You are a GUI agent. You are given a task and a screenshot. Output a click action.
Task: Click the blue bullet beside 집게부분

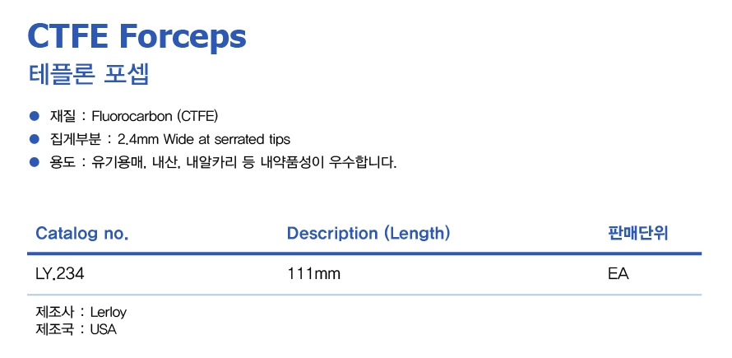(34, 139)
